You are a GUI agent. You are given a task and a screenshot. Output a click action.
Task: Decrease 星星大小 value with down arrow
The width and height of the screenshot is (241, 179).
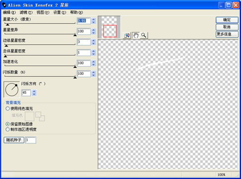94,22
